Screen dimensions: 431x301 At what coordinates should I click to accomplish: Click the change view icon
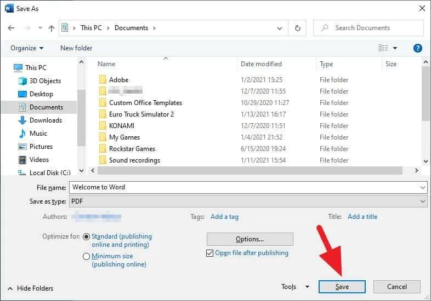[x=383, y=48]
